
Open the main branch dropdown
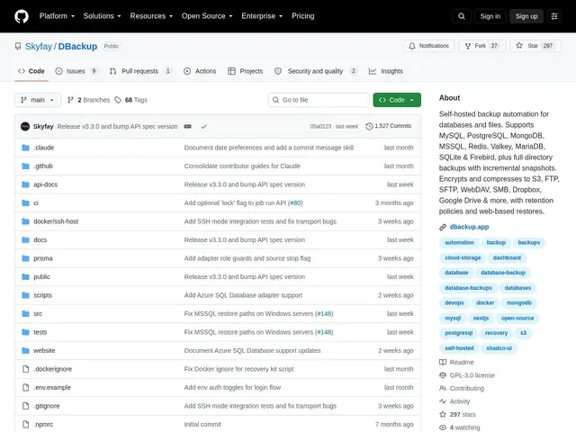click(38, 100)
